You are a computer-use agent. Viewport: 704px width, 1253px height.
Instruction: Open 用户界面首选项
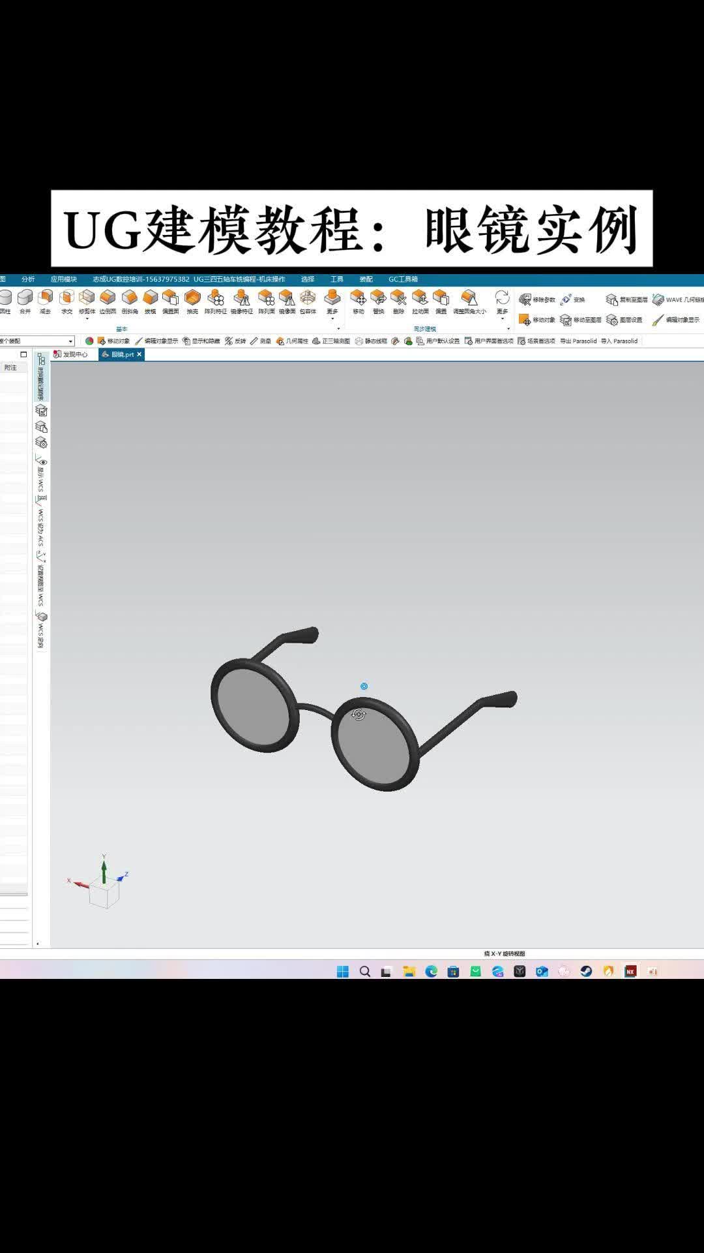[x=489, y=341]
